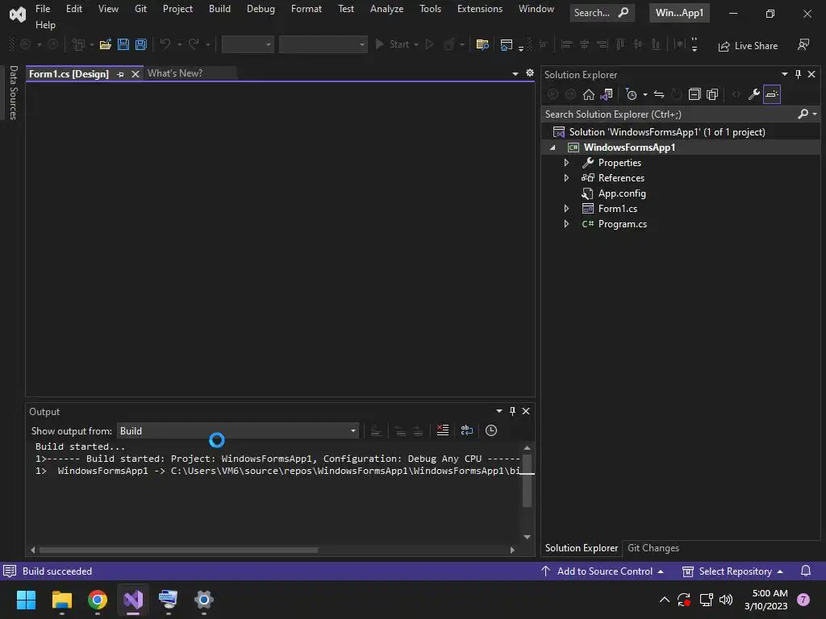Screen dimensions: 826x619
Task: Click the window layout toolbar icon next to Find in Files
Action: pyautogui.click(x=507, y=45)
